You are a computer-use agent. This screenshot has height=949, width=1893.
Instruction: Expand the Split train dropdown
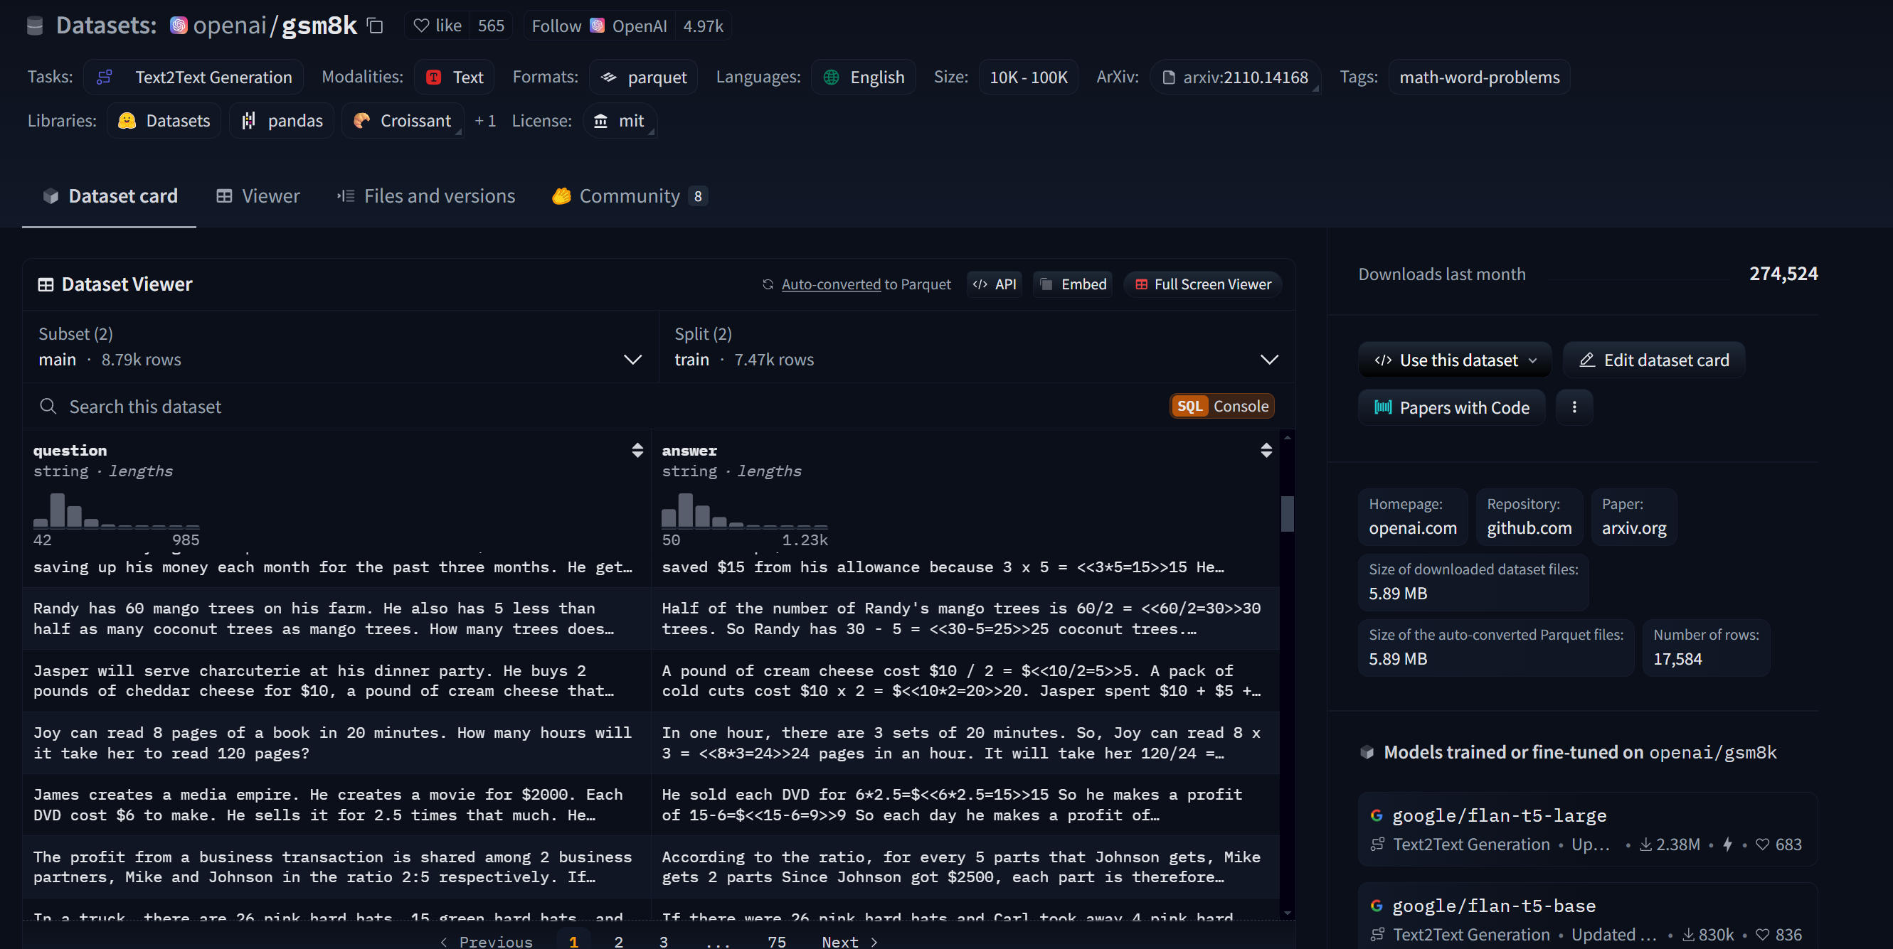pos(977,347)
